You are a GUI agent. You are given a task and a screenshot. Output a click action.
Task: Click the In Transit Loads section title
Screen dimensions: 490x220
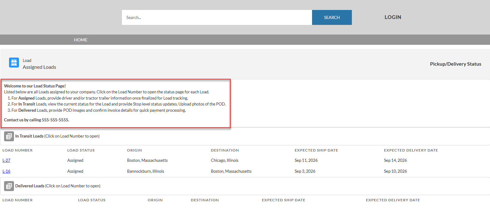[29, 136]
